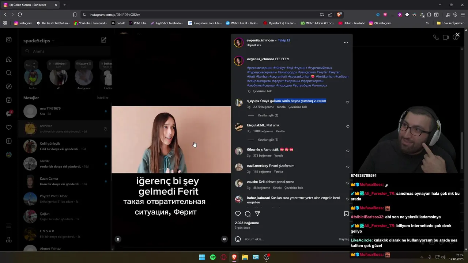
Task: Open evgeniia_ichinose's profile picture in the header
Action: (x=239, y=42)
